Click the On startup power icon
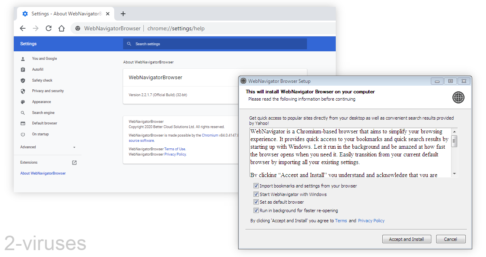The height and width of the screenshot is (257, 486). click(23, 134)
